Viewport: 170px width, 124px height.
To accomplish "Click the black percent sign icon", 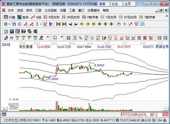I will [81, 38].
